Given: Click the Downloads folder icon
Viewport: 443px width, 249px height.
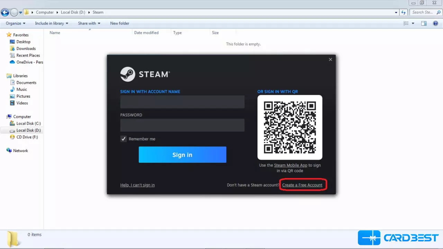Looking at the screenshot, I should pyautogui.click(x=12, y=49).
